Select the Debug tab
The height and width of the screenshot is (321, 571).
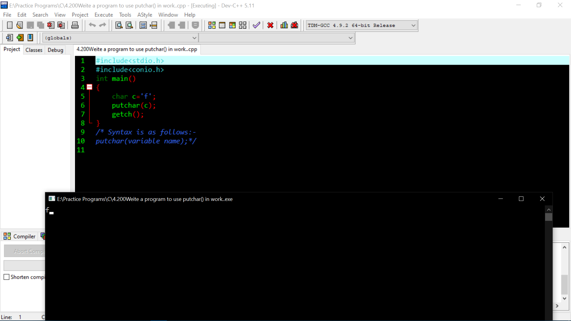click(55, 50)
